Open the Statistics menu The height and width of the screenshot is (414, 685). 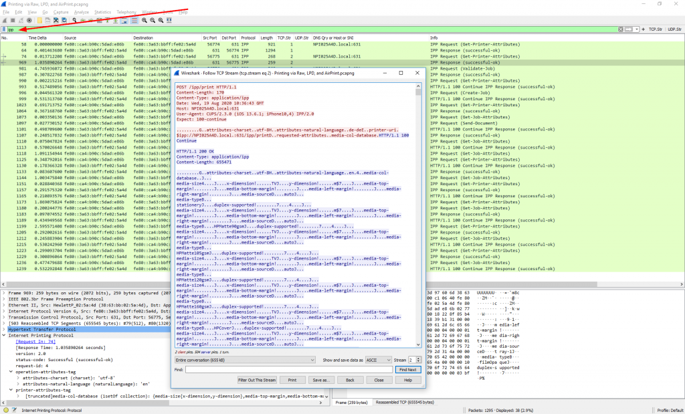(x=102, y=12)
